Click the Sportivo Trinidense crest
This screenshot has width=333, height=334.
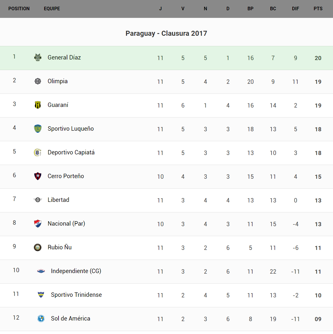41,295
